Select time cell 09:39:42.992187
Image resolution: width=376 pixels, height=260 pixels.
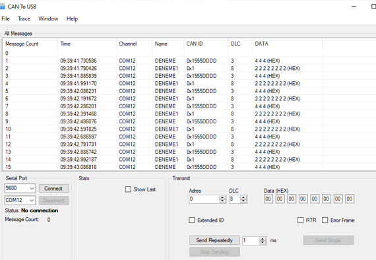point(78,160)
